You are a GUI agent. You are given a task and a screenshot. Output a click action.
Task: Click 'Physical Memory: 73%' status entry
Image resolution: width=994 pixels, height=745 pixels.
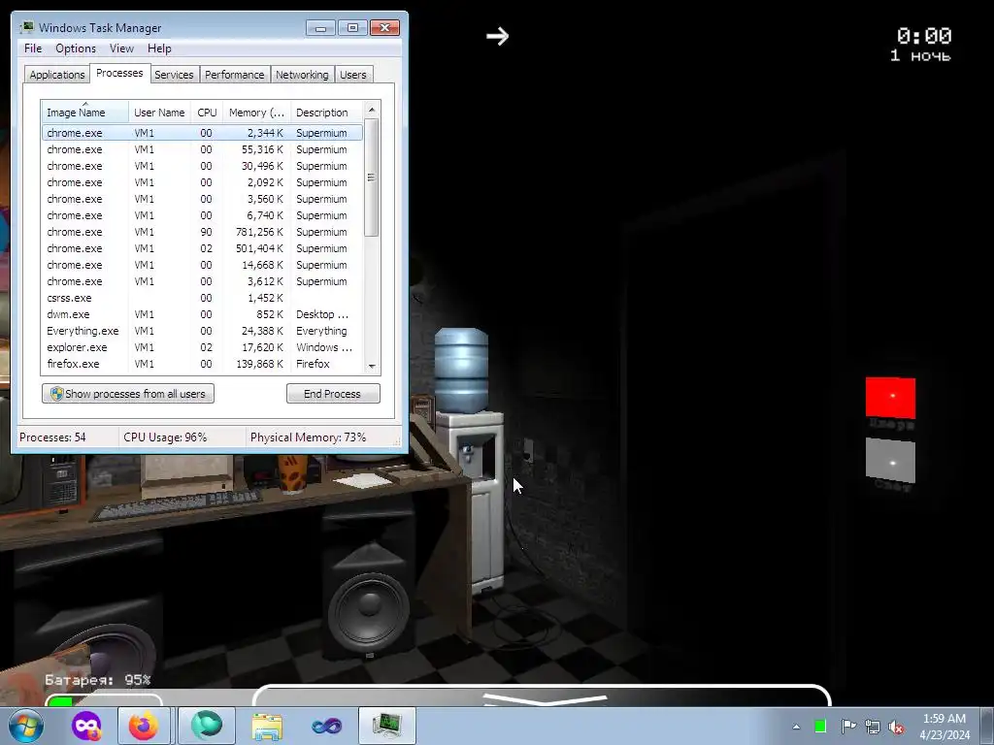point(308,437)
